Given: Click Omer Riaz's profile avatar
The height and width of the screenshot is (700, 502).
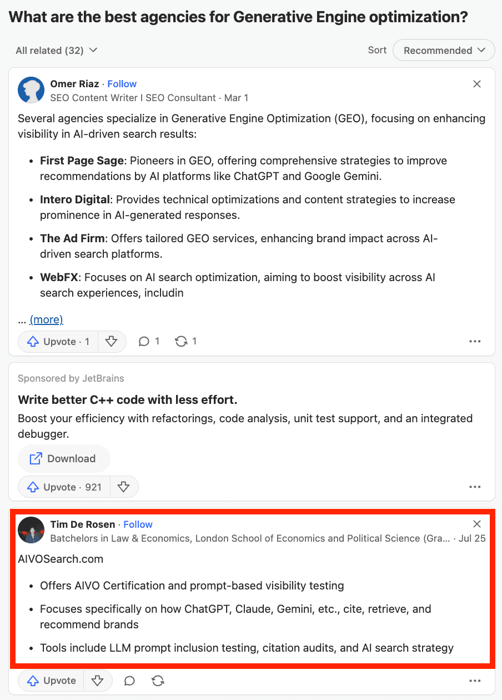Looking at the screenshot, I should pyautogui.click(x=31, y=90).
